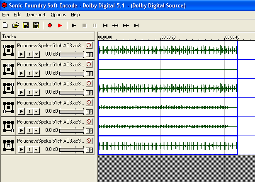255x182 pixels.
Task: Click the '1' button on Left front track
Action: (29, 54)
